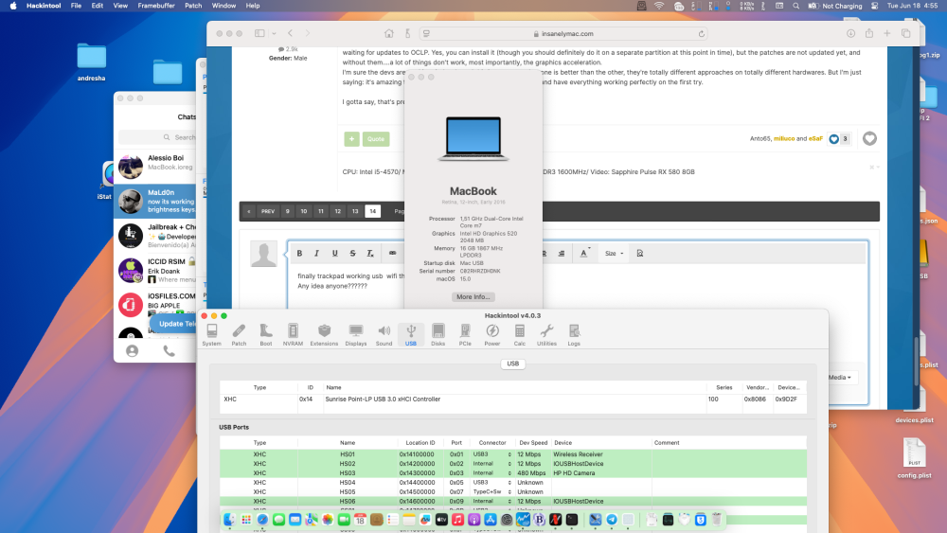The image size is (947, 533).
Task: Open the Size dropdown in the reply editor
Action: click(x=615, y=254)
